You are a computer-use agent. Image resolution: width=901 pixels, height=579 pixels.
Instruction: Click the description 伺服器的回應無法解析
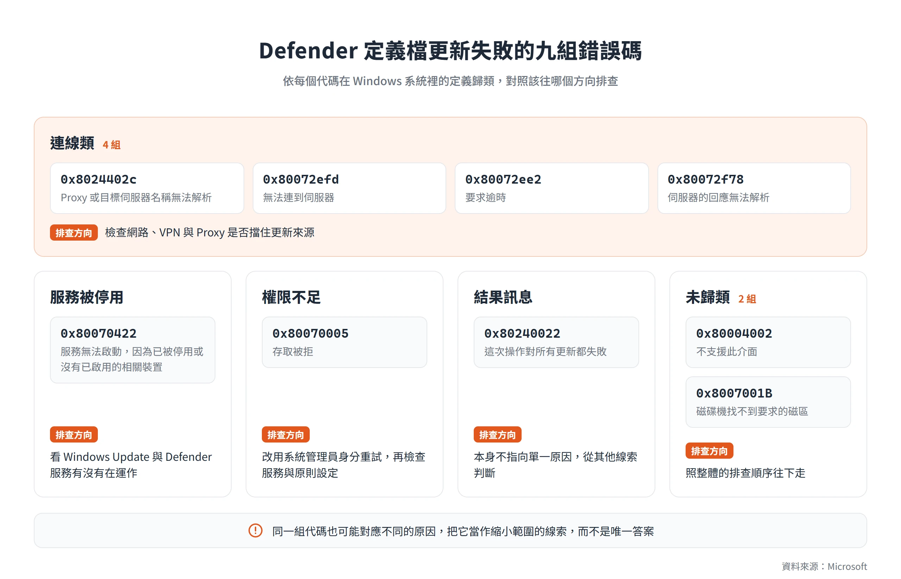coord(718,197)
